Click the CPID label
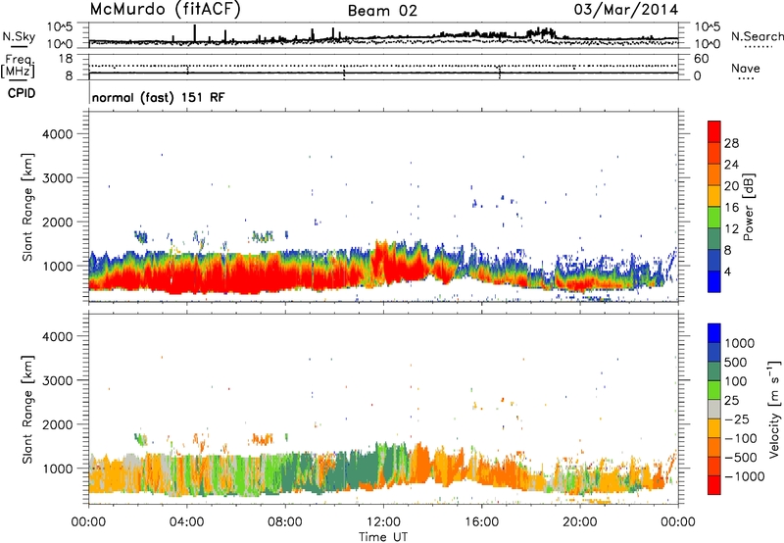Image resolution: width=784 pixels, height=543 pixels. pyautogui.click(x=22, y=93)
